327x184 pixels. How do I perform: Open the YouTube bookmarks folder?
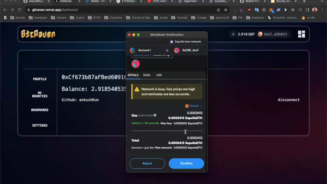[180, 18]
